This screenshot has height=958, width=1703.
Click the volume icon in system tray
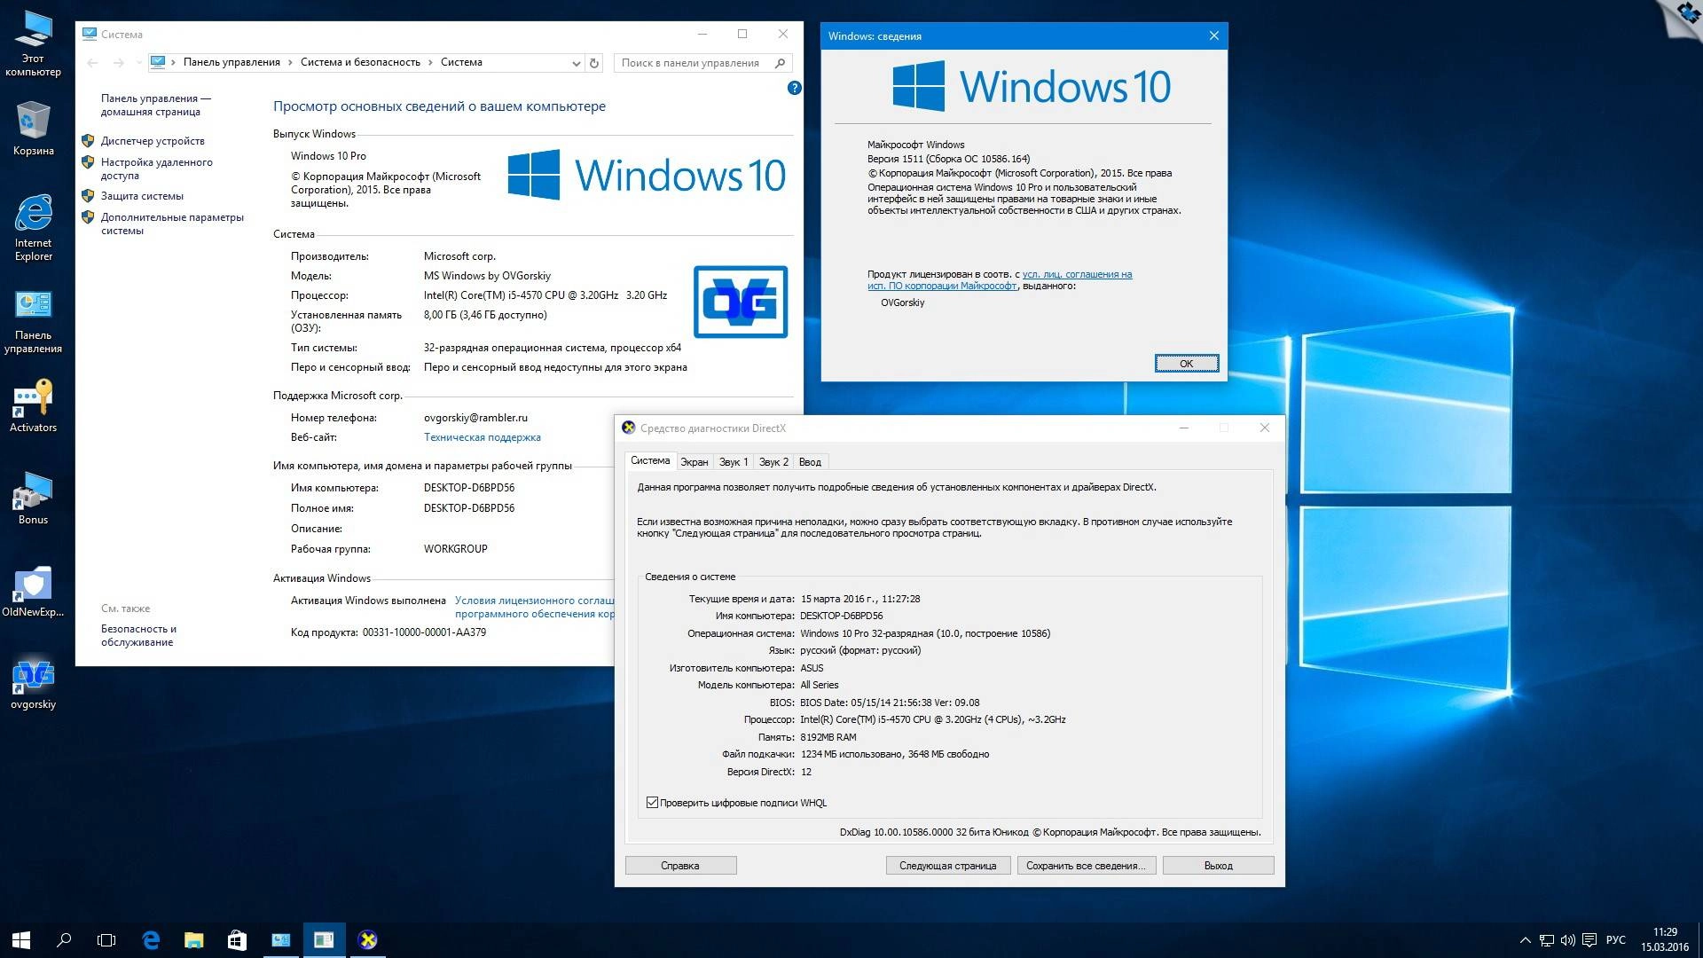coord(1570,939)
